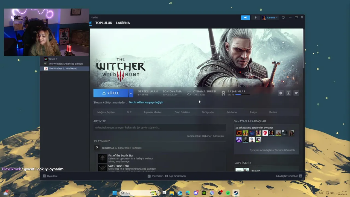Click the Fist of the South Star achievement icon
The height and width of the screenshot is (197, 350).
102,158
